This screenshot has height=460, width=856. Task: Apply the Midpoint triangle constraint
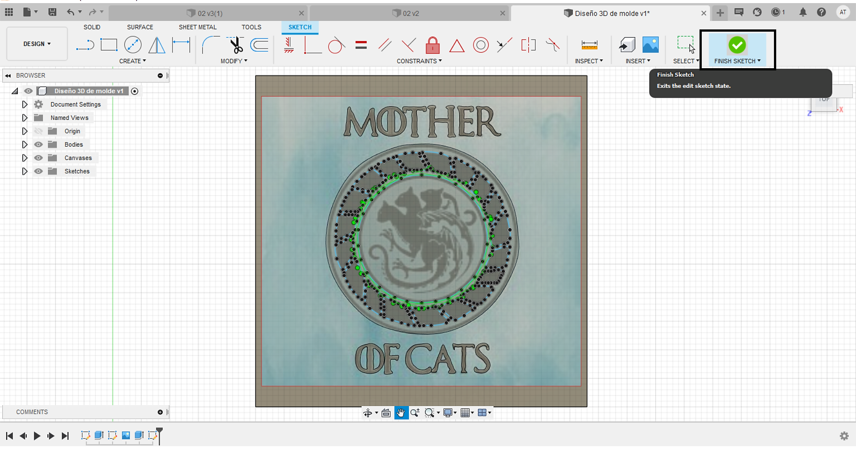tap(457, 45)
